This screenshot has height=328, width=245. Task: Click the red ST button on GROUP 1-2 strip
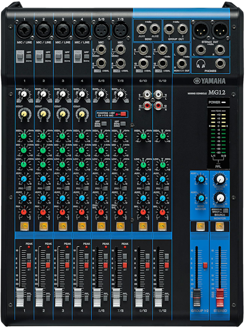[205, 265]
